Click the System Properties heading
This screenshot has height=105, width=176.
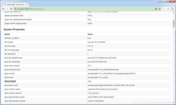point(14,29)
